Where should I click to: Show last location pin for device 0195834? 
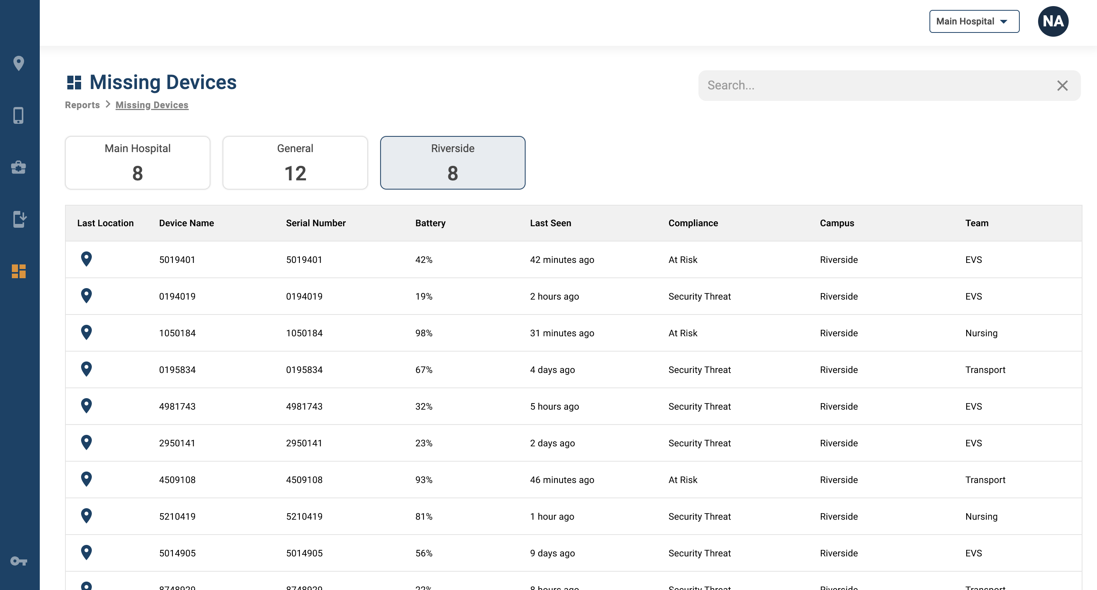click(x=86, y=369)
